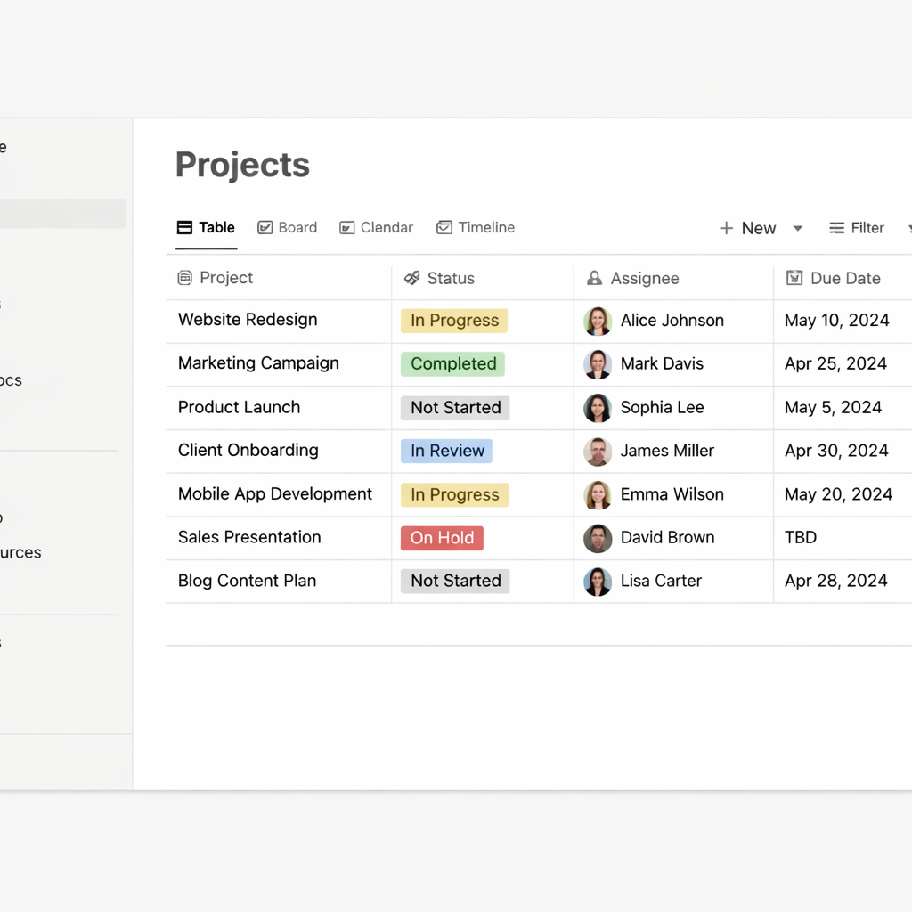The width and height of the screenshot is (912, 912).
Task: Click Alice Johnson's avatar
Action: (x=598, y=321)
